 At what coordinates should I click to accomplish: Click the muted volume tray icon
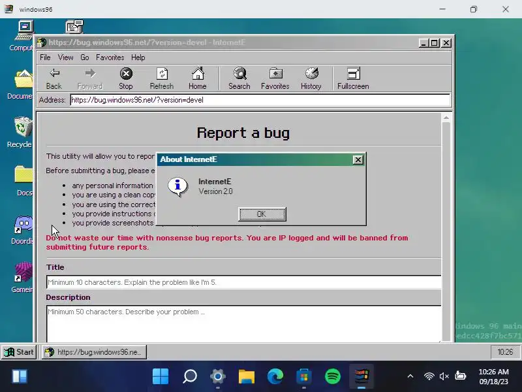444,376
